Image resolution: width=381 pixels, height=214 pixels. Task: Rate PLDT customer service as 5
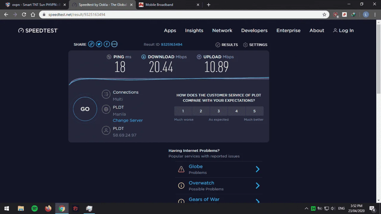point(254,111)
